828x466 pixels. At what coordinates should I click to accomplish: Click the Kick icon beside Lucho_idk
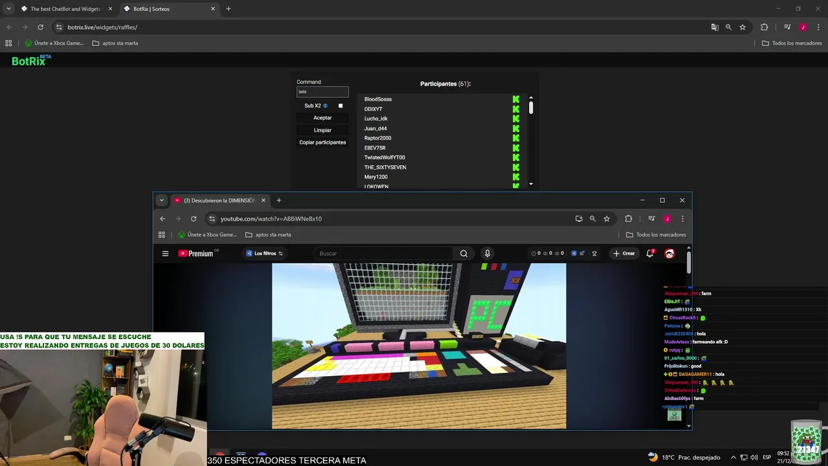(516, 118)
